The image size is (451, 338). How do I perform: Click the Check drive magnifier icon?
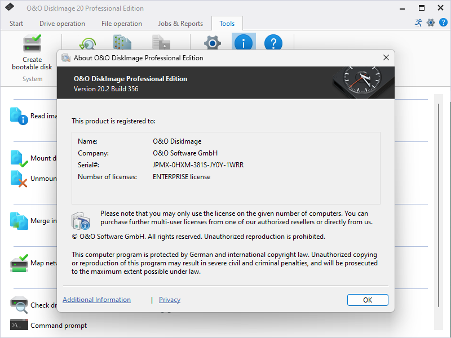click(19, 305)
